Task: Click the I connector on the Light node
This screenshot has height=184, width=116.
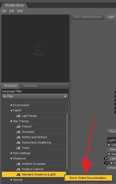Action: click(x=106, y=163)
